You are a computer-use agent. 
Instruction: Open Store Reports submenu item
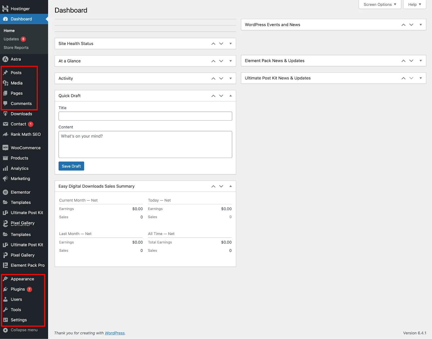tap(16, 48)
